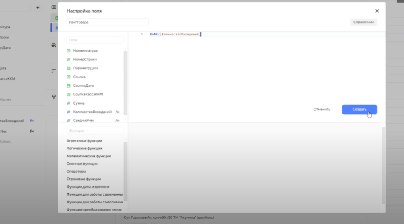The width and height of the screenshot is (404, 224).
Task: Click the number icon next to НомерСтроки
Action: click(x=69, y=60)
